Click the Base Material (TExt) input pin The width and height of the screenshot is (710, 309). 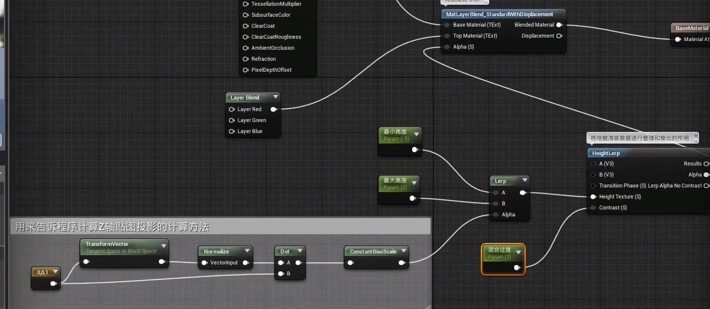pos(447,25)
